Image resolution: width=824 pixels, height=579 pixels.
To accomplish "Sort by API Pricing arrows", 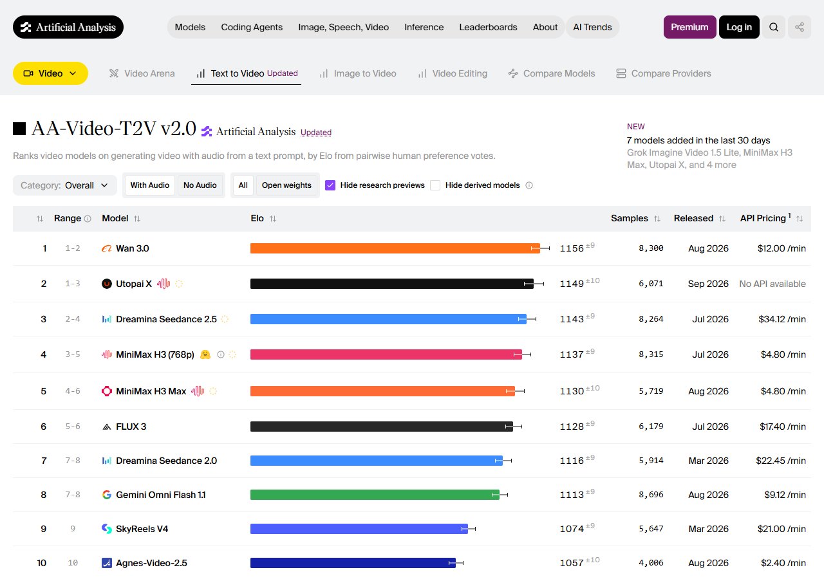I will tap(800, 219).
